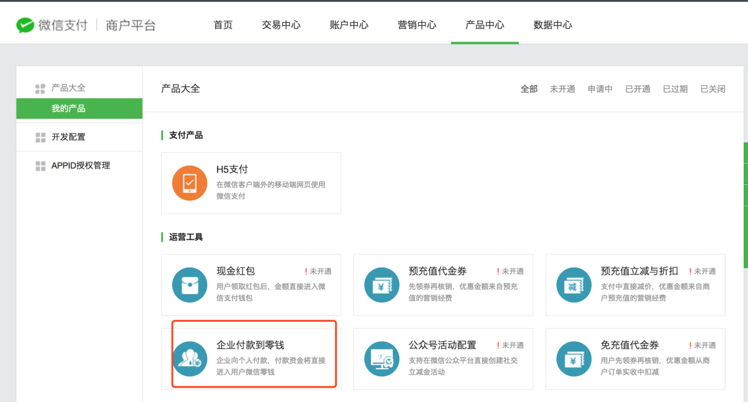The image size is (748, 402).
Task: Click the WeChat Pay logo icon
Action: pos(25,25)
